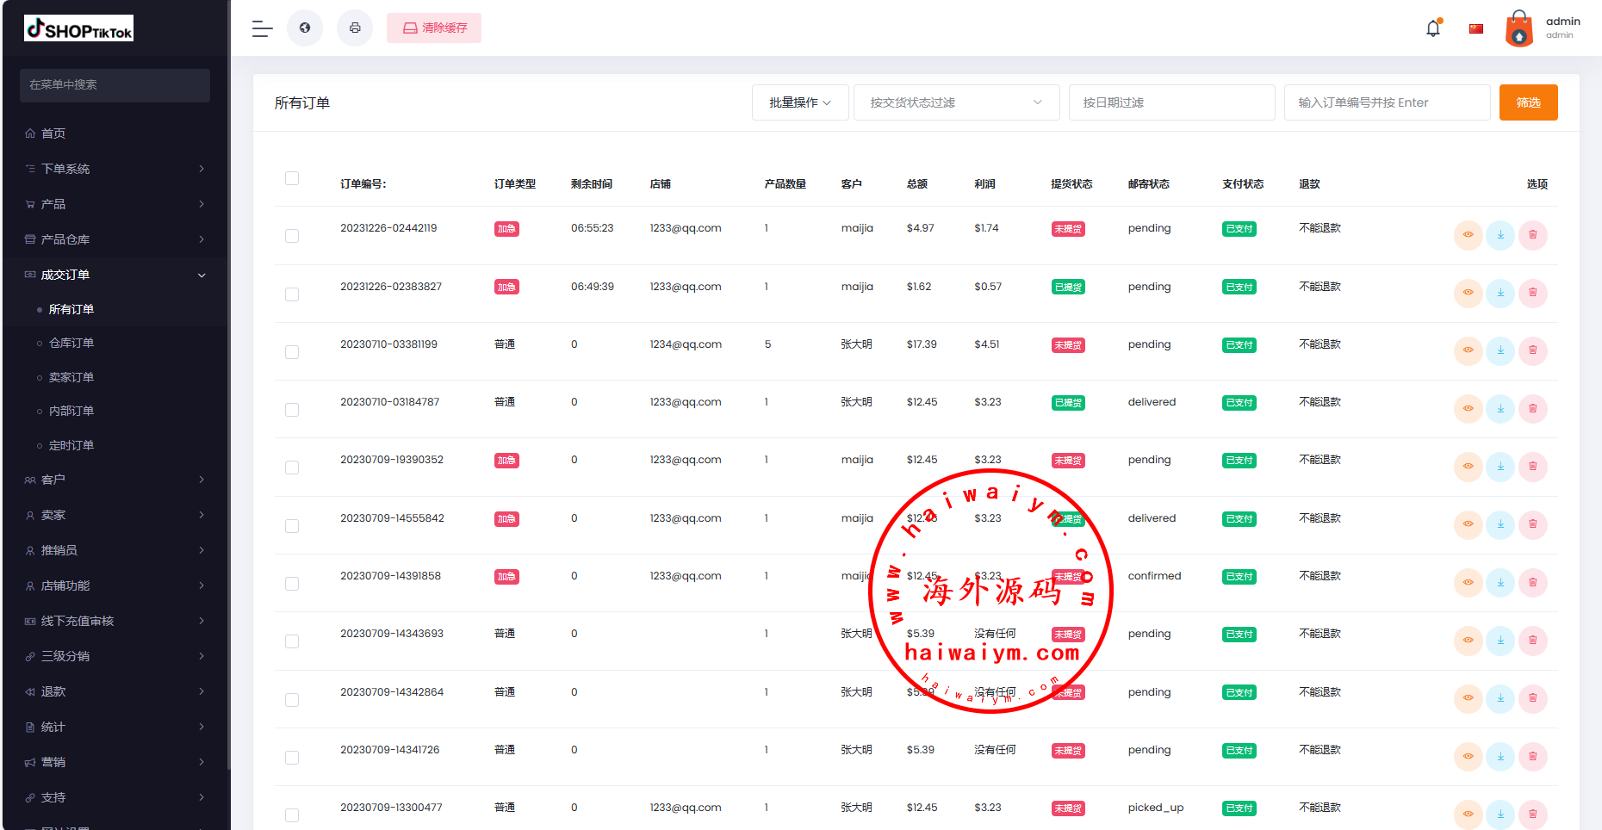
Task: Go to 首页 in the sidebar
Action: 53,133
